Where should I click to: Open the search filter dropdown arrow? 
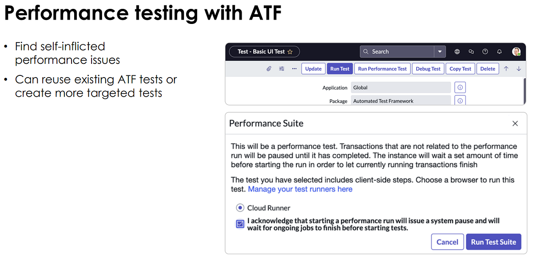point(439,51)
